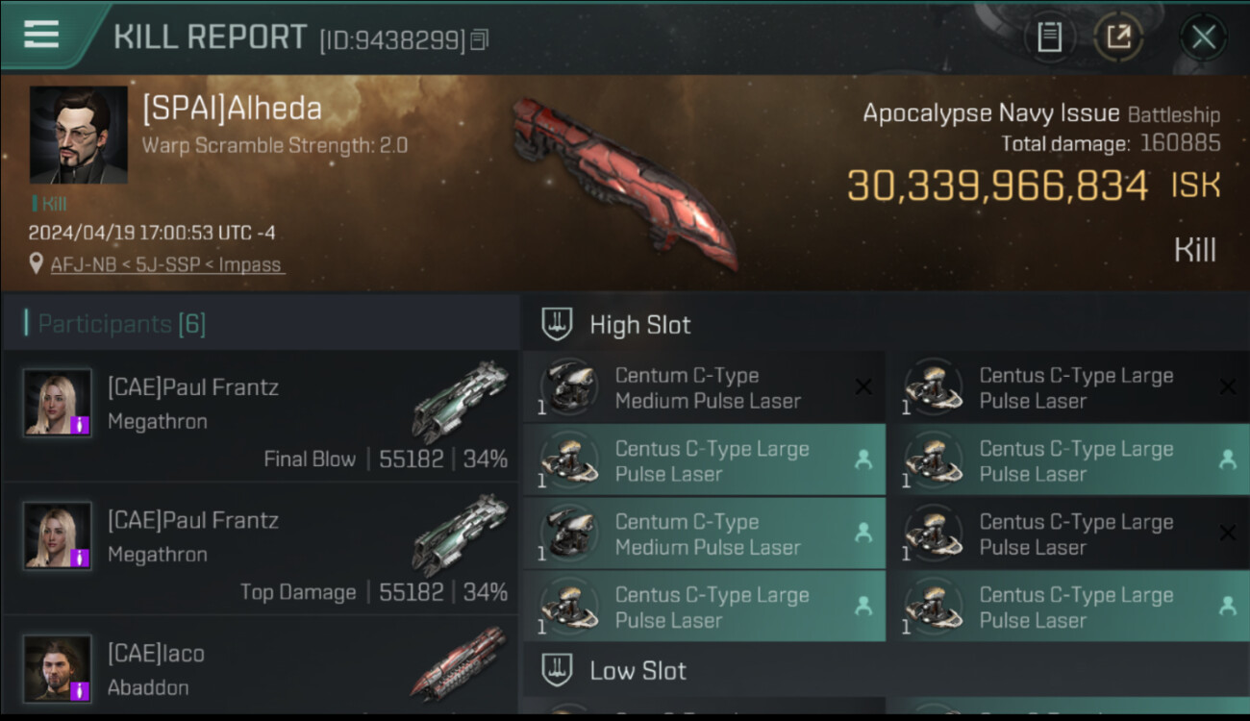Select the highlighted Centum C-Type Medium Pulse Laser
The height and width of the screenshot is (721, 1250).
click(x=704, y=534)
